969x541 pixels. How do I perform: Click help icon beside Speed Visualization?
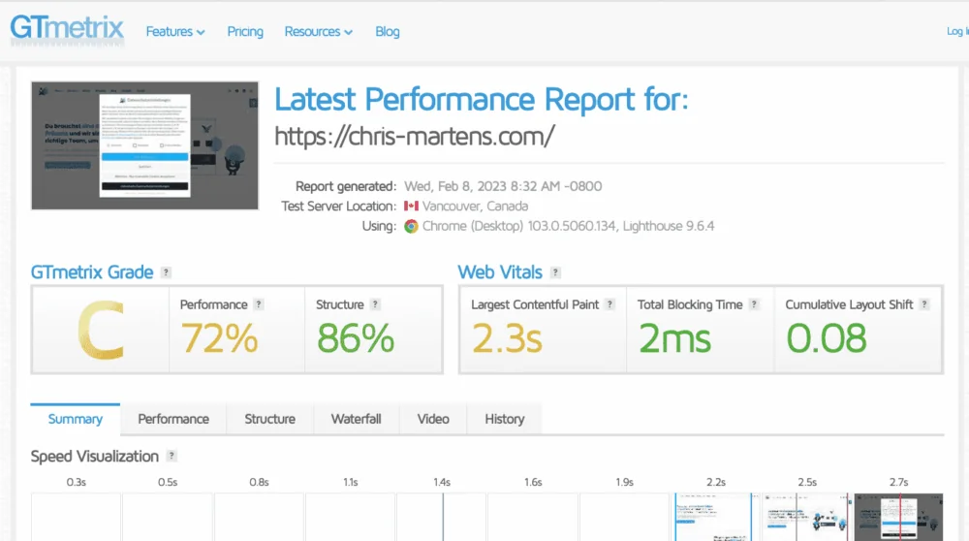172,456
